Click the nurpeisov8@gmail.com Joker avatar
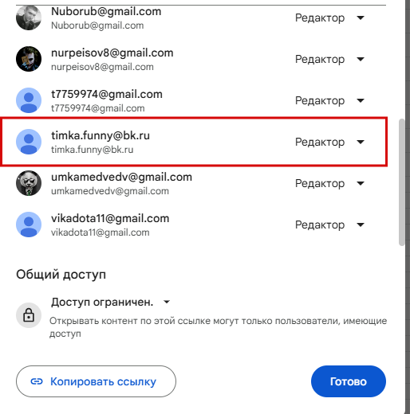This screenshot has height=414, width=410. pyautogui.click(x=29, y=59)
